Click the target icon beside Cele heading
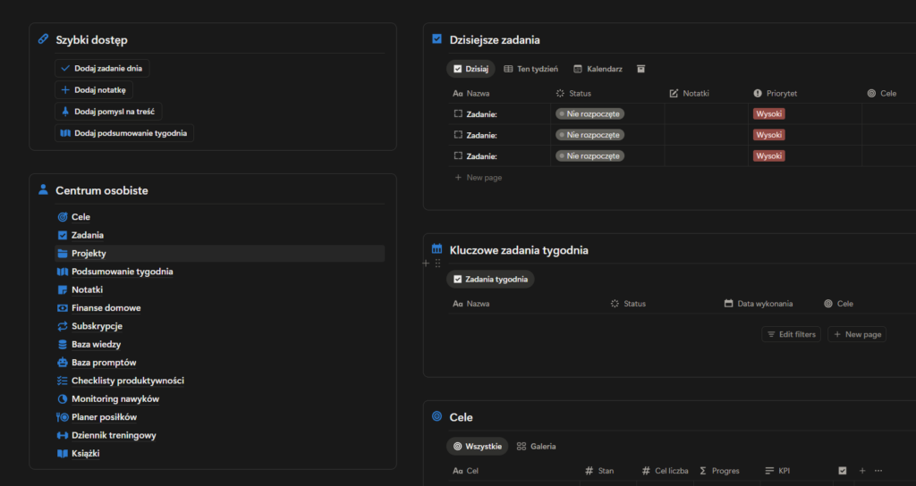 point(437,416)
